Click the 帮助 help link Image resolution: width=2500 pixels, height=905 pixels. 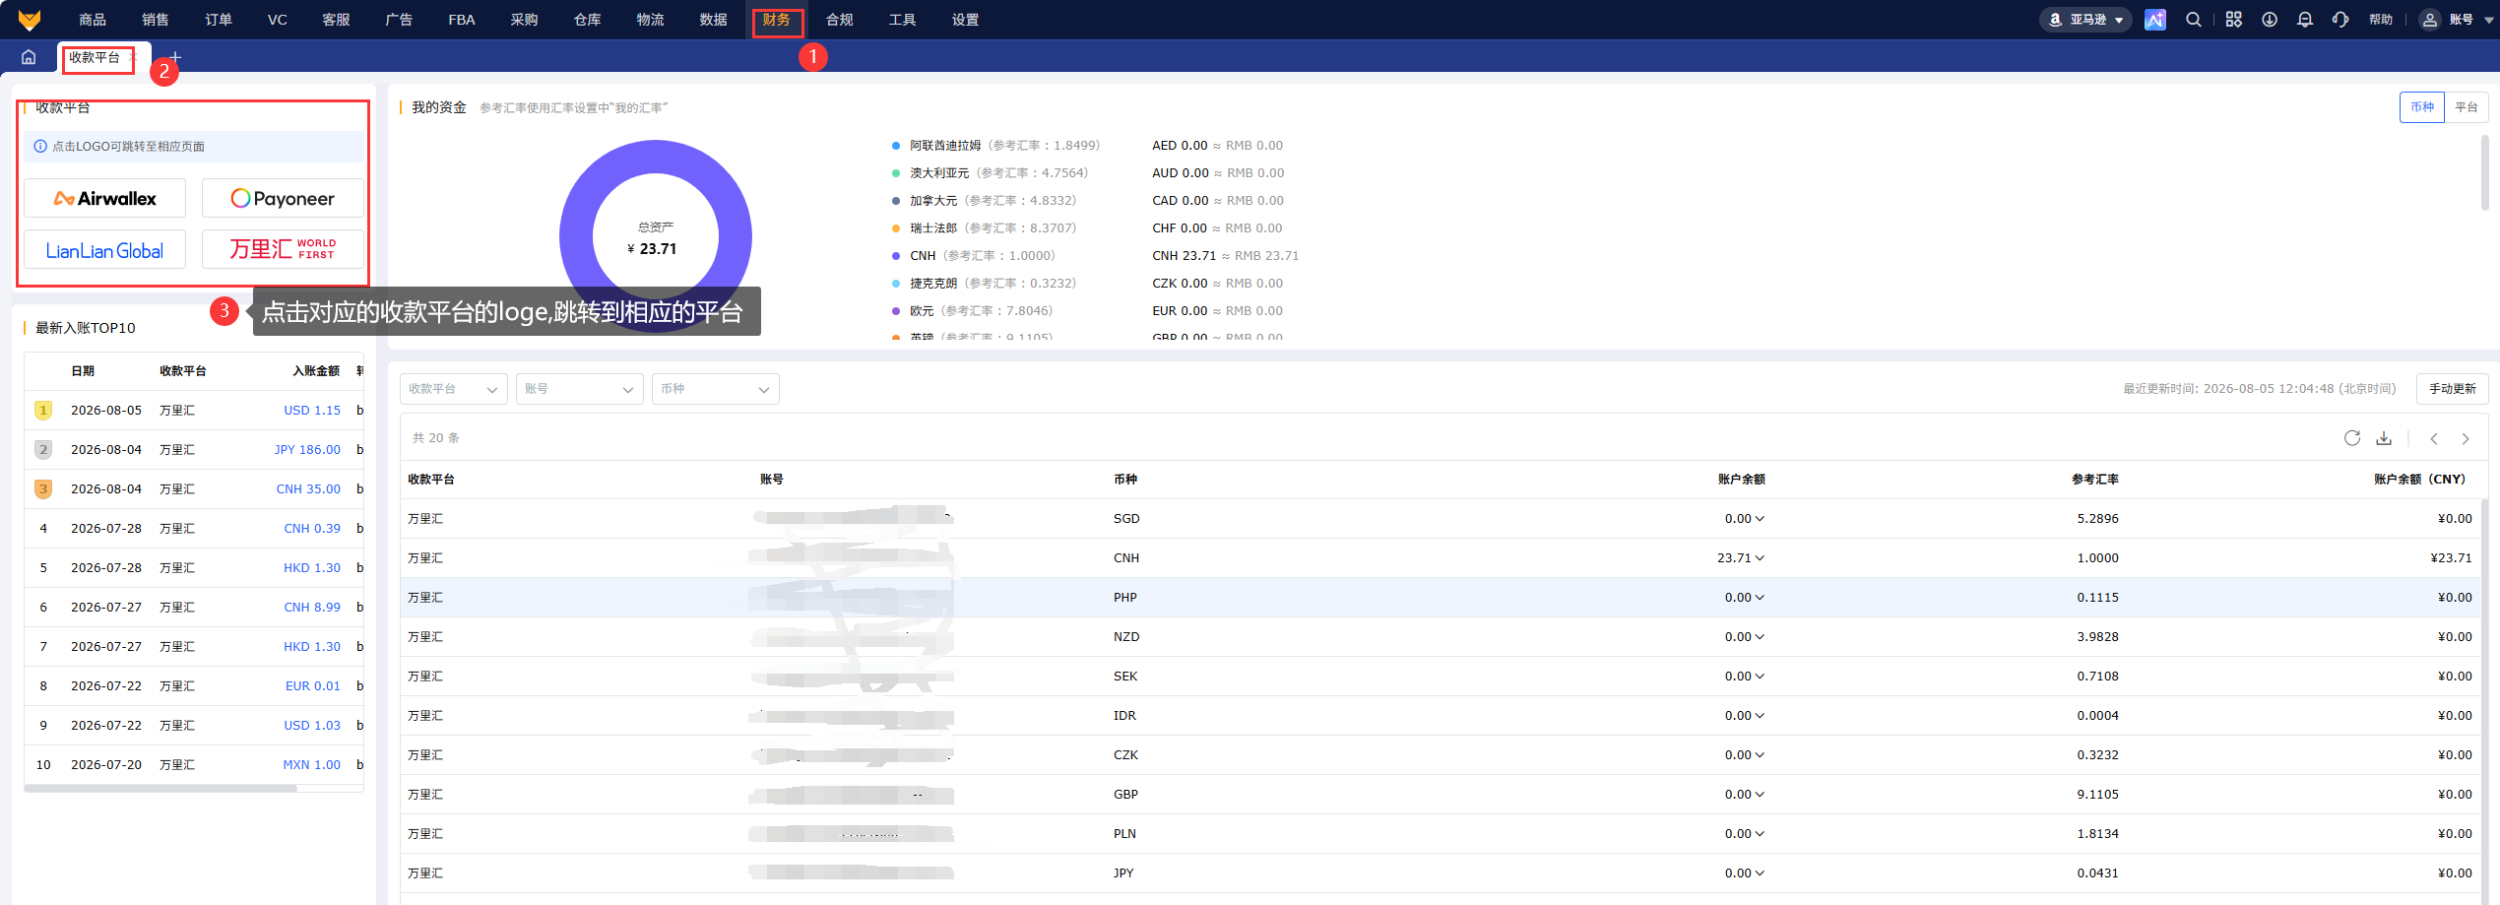[2381, 20]
